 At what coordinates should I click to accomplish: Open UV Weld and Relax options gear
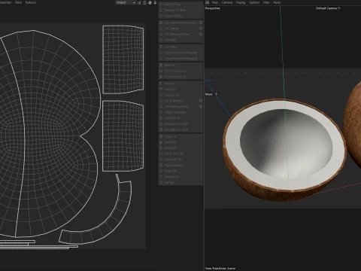click(x=201, y=34)
